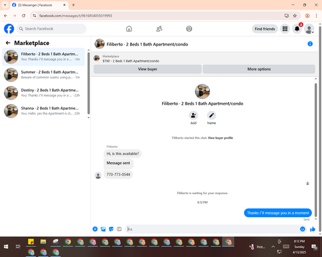Choose a sticker icon
322x257 pixels.
(111, 229)
